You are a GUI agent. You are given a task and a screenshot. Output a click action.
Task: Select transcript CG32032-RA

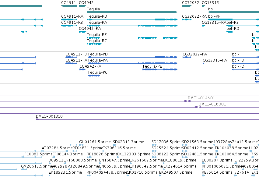pyautogui.click(x=187, y=19)
